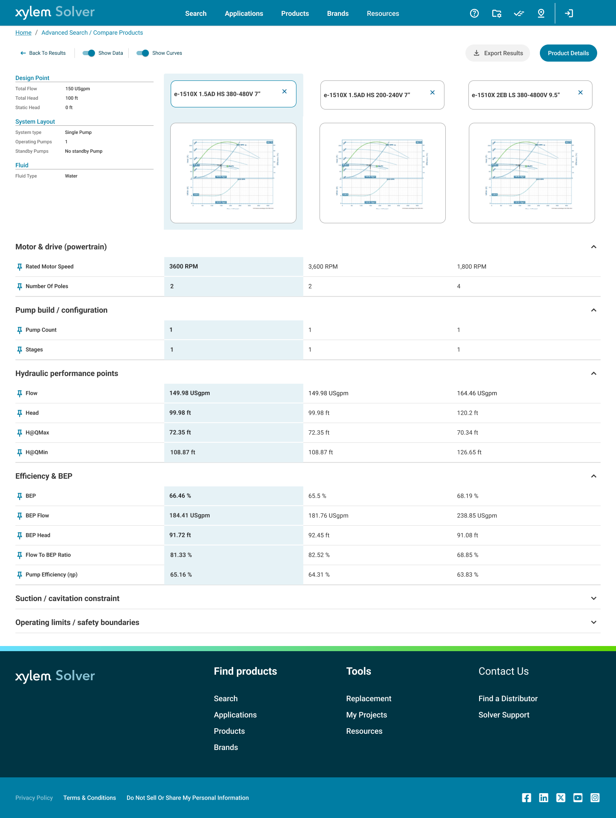Remove e-1510X 2EB LS 380-4800V product card
The height and width of the screenshot is (818, 616).
coord(580,92)
